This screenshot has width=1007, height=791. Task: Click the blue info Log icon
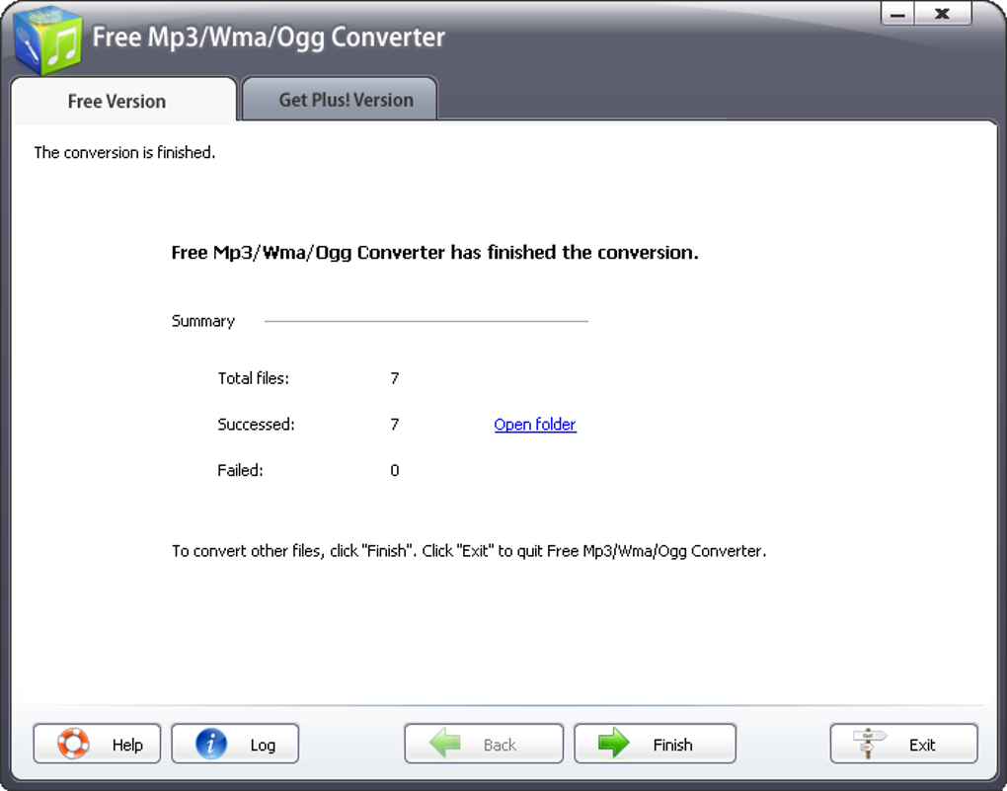tap(210, 744)
